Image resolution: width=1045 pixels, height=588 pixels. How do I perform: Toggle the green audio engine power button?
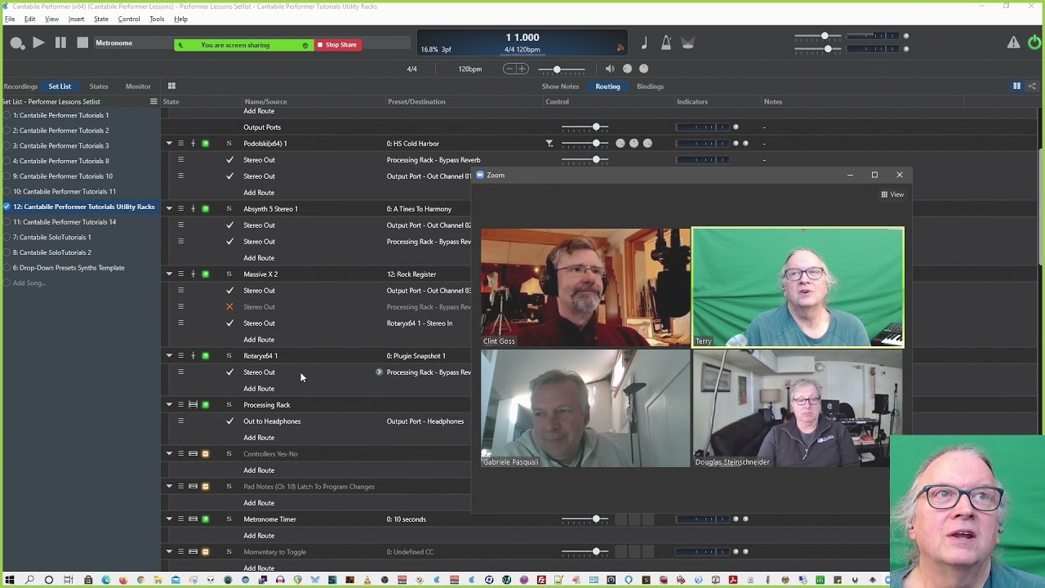pyautogui.click(x=1034, y=42)
